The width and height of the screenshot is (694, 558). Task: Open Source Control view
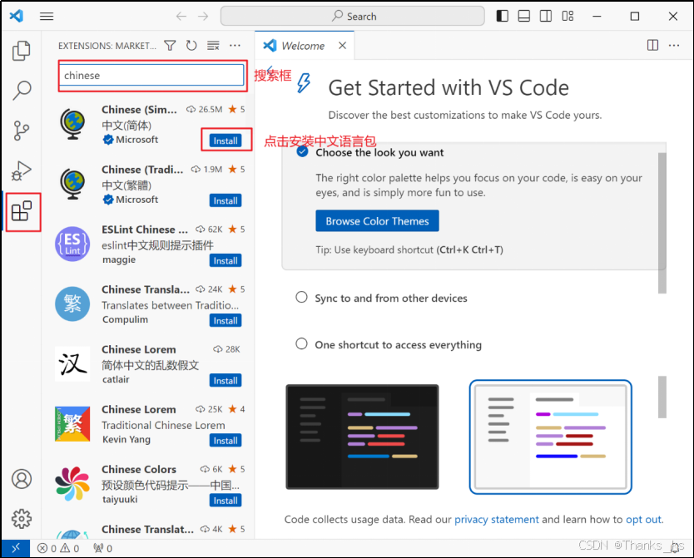[x=22, y=131]
